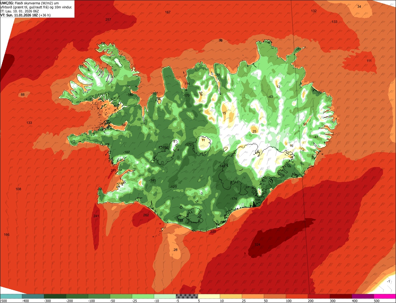Pick the dark green swatch between -300 and -200

click(x=55, y=296)
